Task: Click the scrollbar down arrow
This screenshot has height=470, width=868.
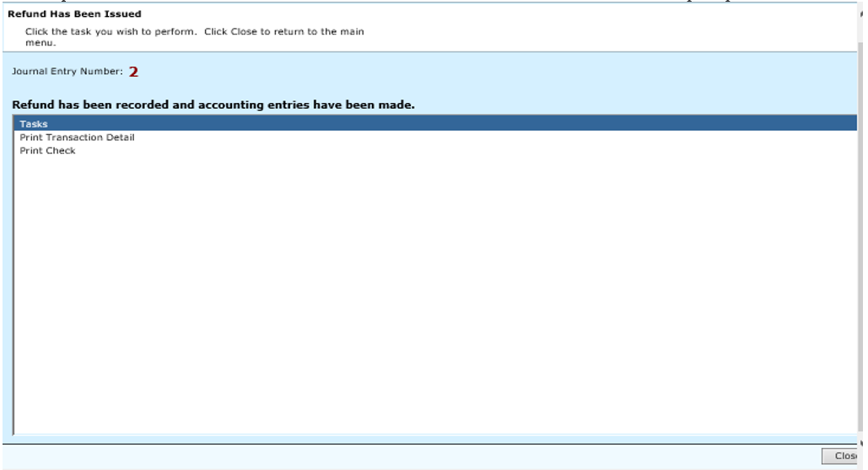Action: [x=861, y=443]
